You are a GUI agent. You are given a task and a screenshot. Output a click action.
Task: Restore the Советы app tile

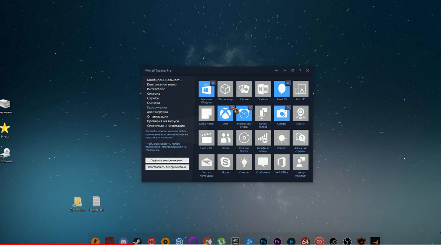pyautogui.click(x=244, y=162)
